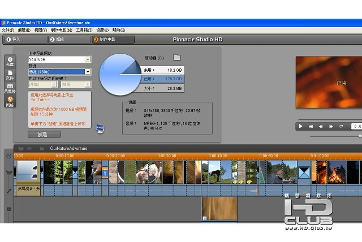This screenshot has height=242, width=362.
Task: Click the 0:00:40.00 mark on timescale
Action: [218, 156]
